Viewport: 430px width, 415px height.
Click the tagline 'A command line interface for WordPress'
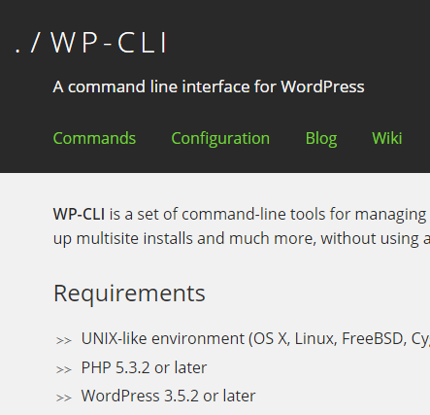tap(209, 86)
